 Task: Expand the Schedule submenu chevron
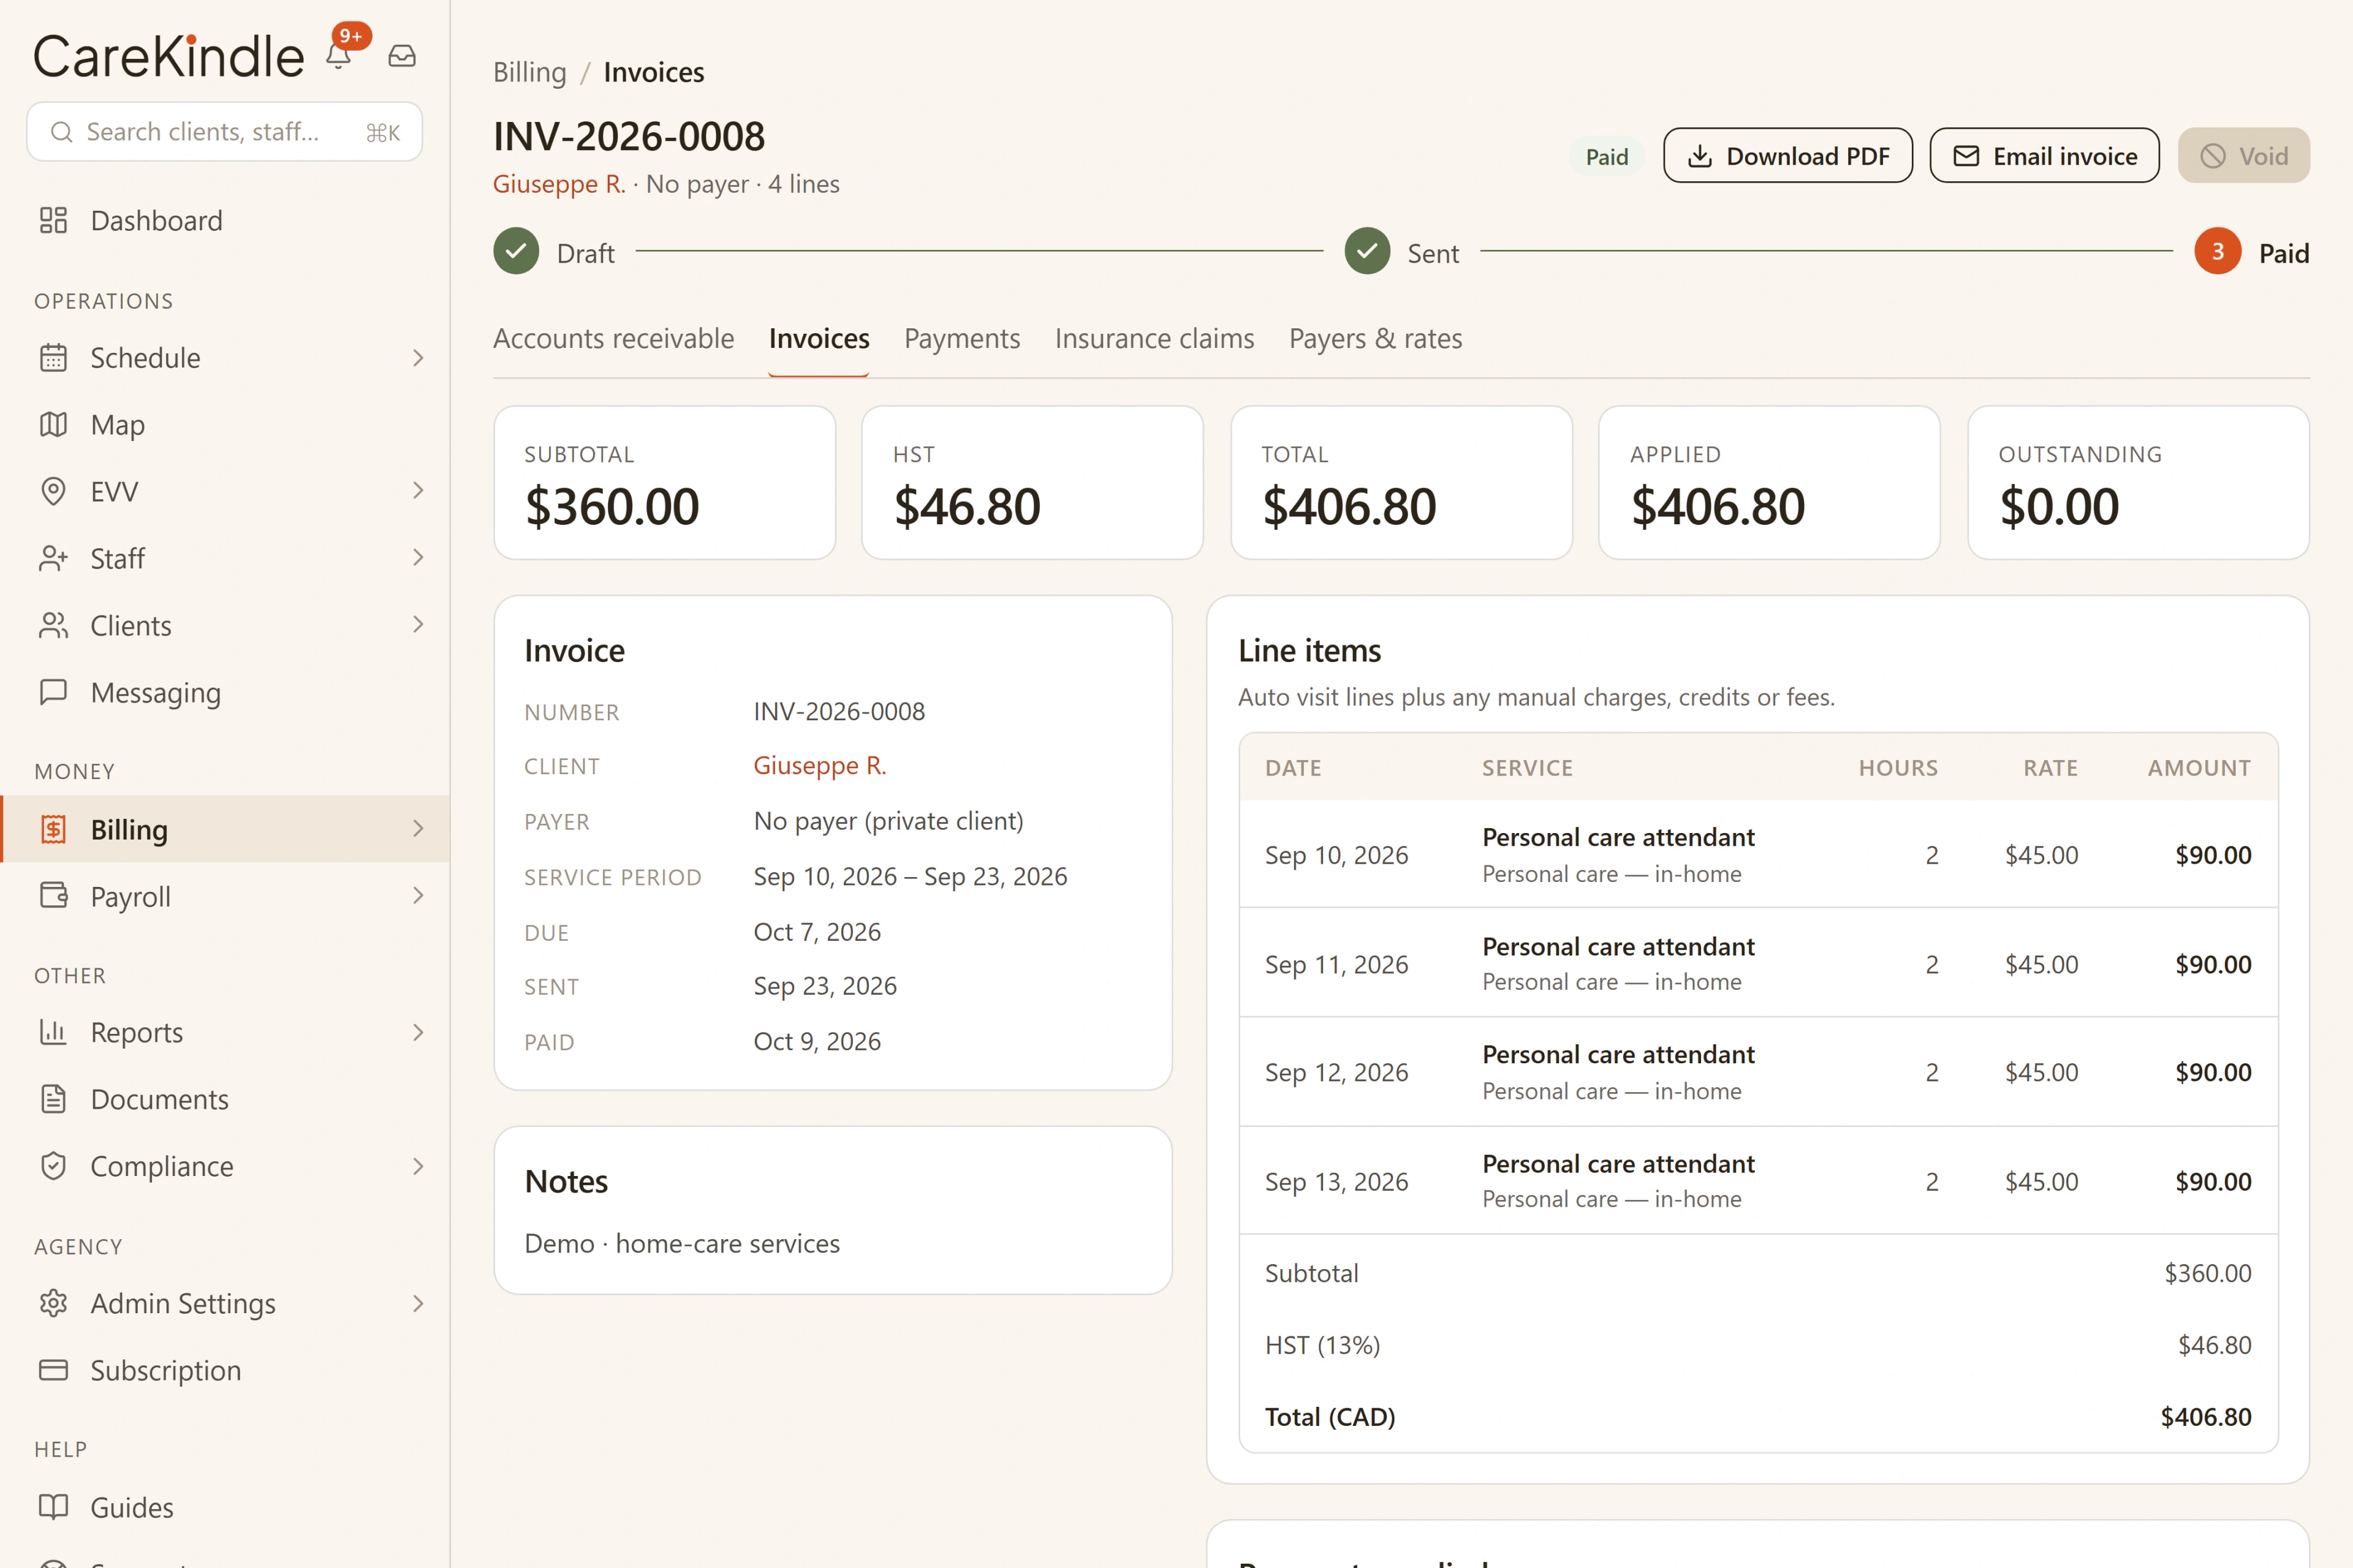click(x=418, y=357)
